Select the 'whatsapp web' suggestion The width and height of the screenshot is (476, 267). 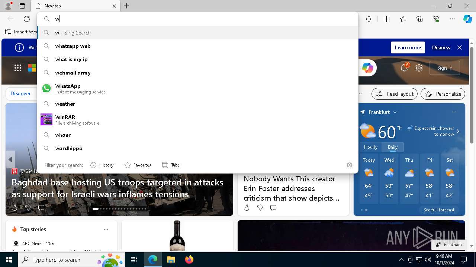coord(197,46)
